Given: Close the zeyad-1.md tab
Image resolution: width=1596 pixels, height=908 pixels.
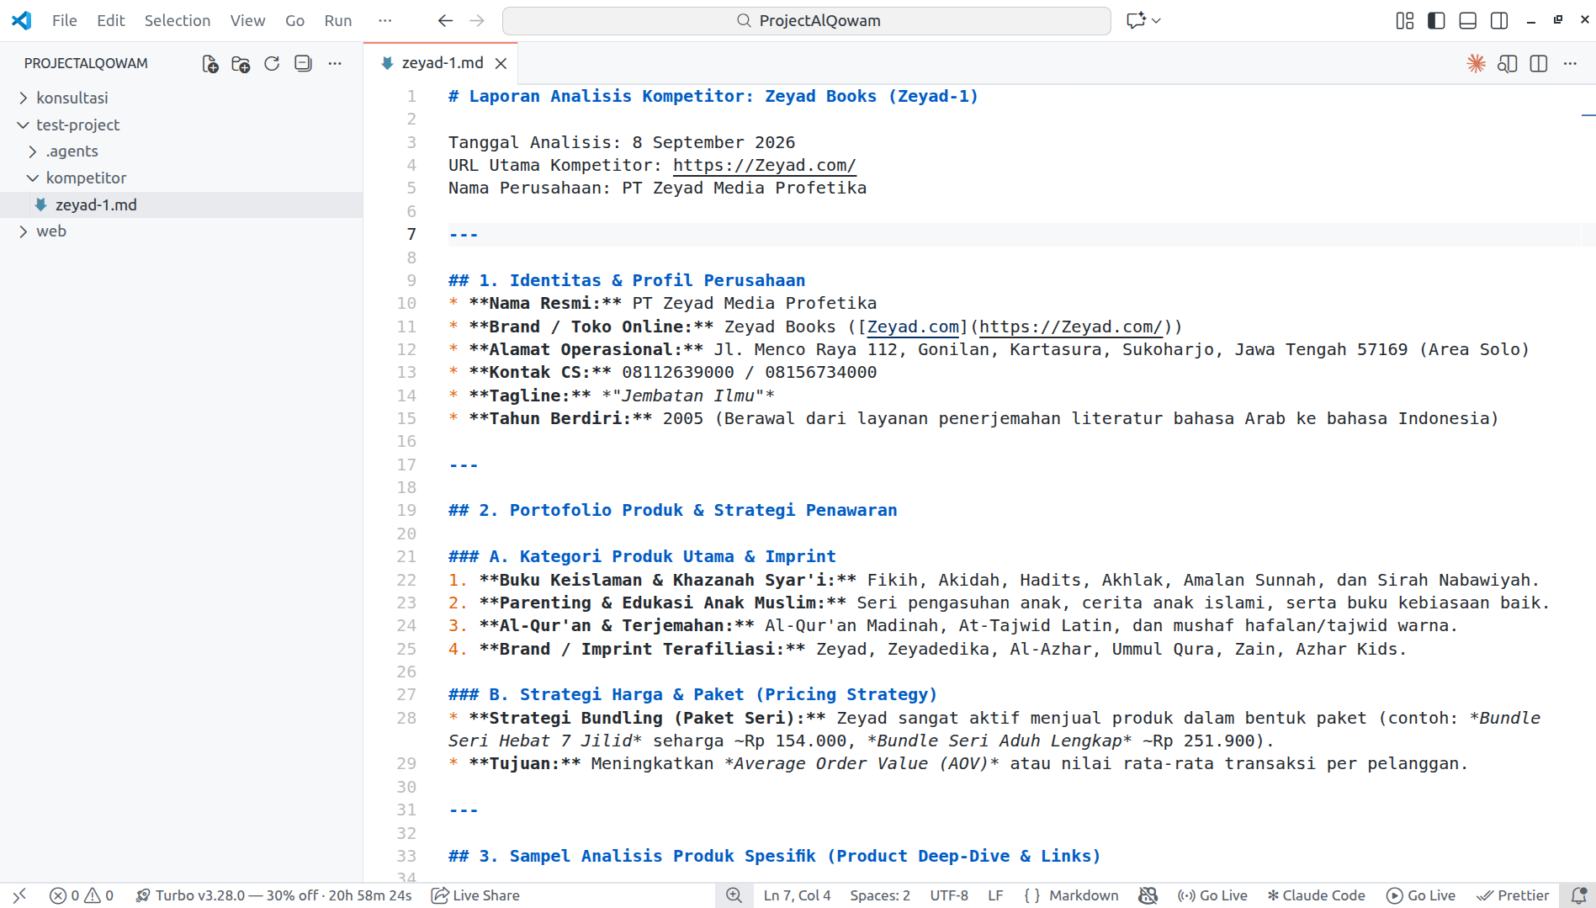Looking at the screenshot, I should tap(501, 64).
